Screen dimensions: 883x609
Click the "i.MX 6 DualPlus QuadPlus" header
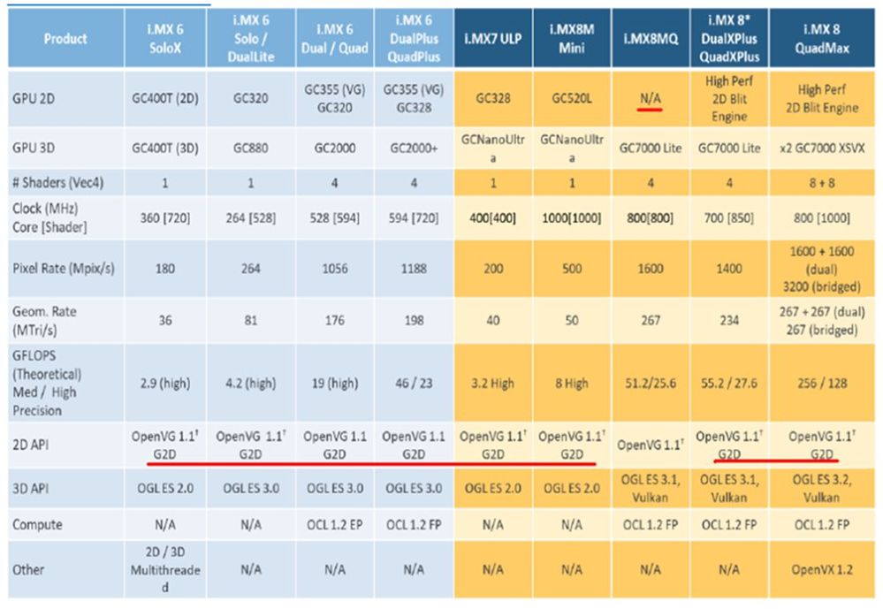click(x=414, y=38)
